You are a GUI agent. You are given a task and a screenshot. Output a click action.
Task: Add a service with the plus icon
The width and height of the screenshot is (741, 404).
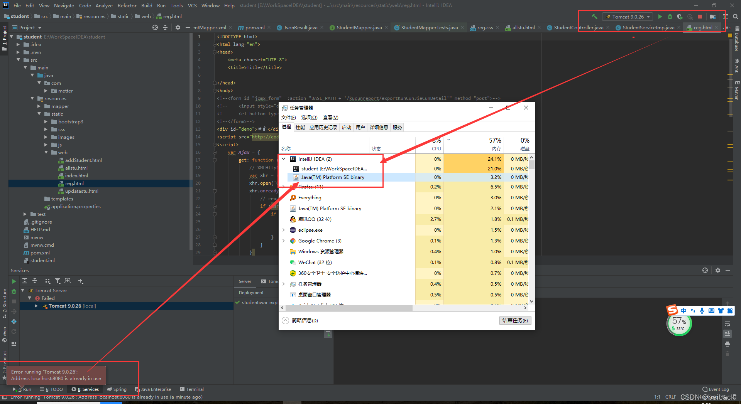coord(81,281)
